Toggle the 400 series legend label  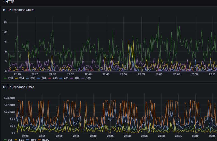pos(55,78)
